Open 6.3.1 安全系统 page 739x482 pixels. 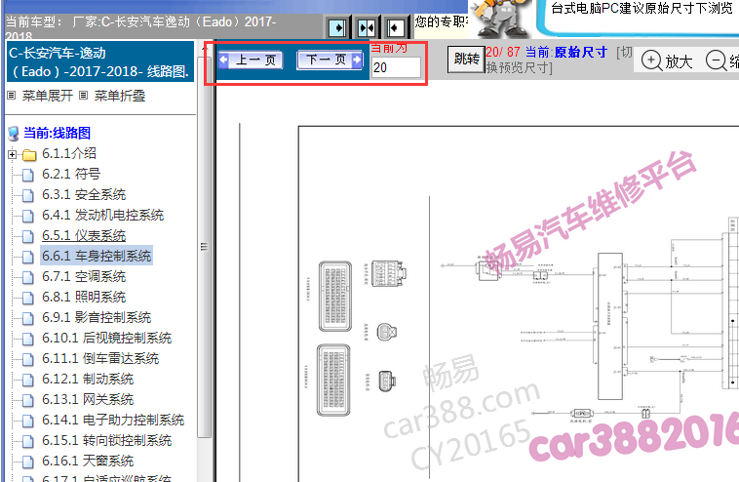point(84,194)
